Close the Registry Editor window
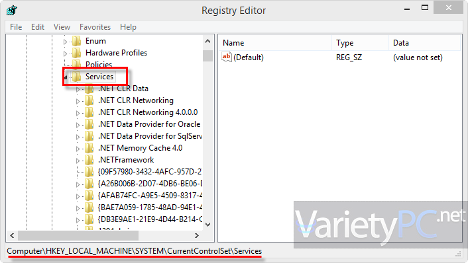This screenshot has height=263, width=468. click(449, 8)
